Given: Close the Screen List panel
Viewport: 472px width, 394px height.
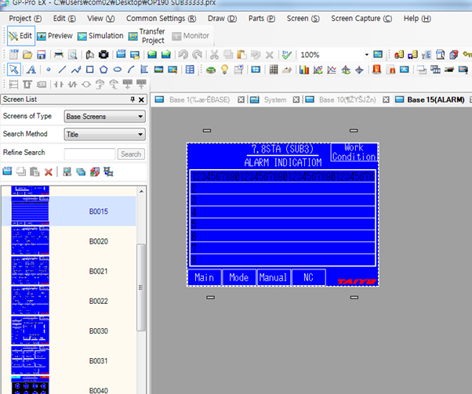Looking at the screenshot, I should tap(141, 99).
